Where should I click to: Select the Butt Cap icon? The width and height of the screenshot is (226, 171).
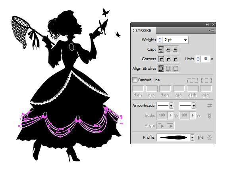[161, 49]
